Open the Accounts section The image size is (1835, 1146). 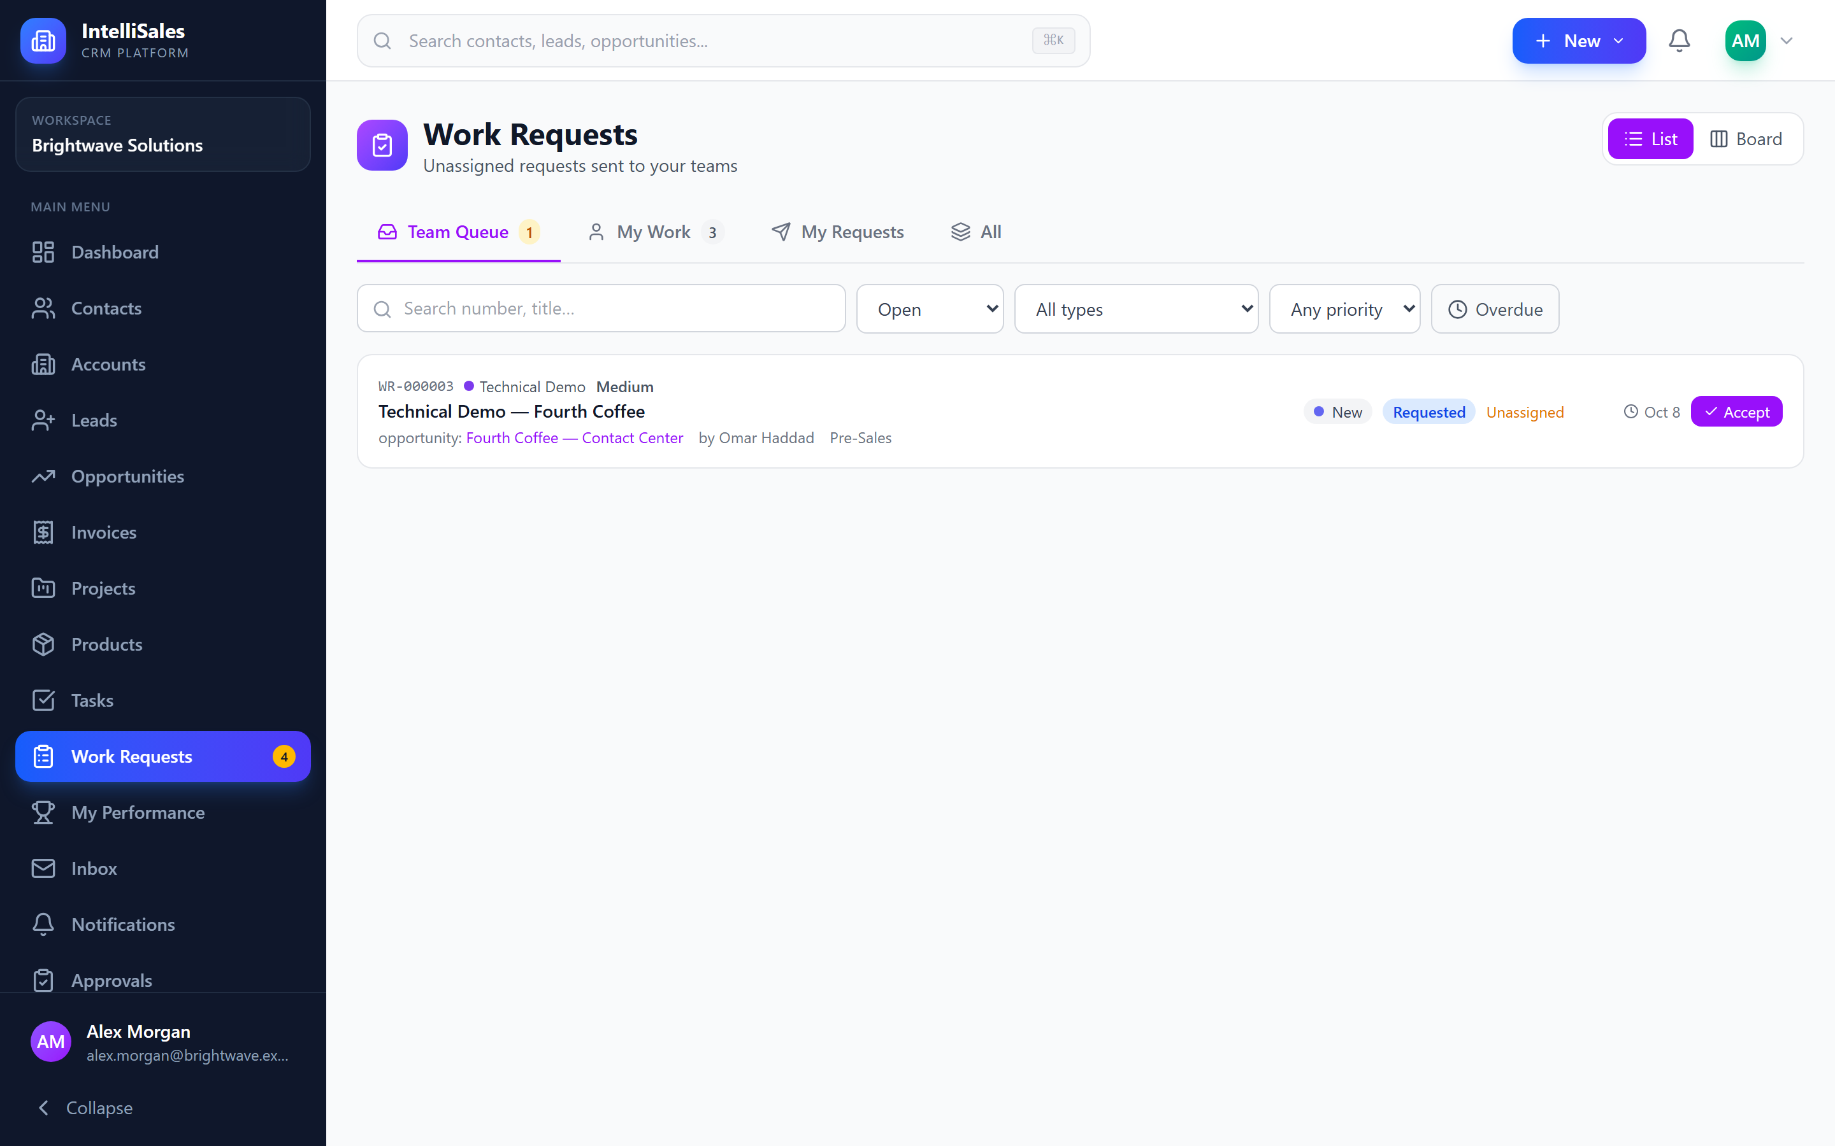click(162, 365)
